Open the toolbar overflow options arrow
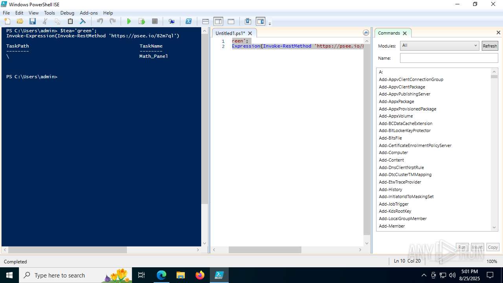The height and width of the screenshot is (283, 503). (x=270, y=24)
